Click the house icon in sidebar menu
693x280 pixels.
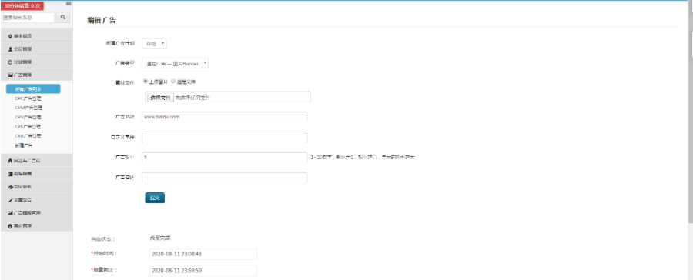click(x=10, y=161)
